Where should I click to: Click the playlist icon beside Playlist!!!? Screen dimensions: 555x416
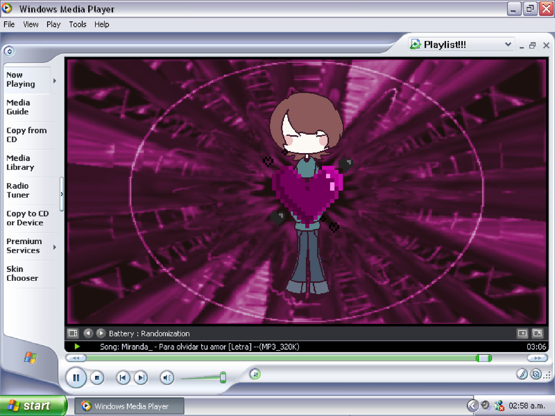click(x=415, y=44)
